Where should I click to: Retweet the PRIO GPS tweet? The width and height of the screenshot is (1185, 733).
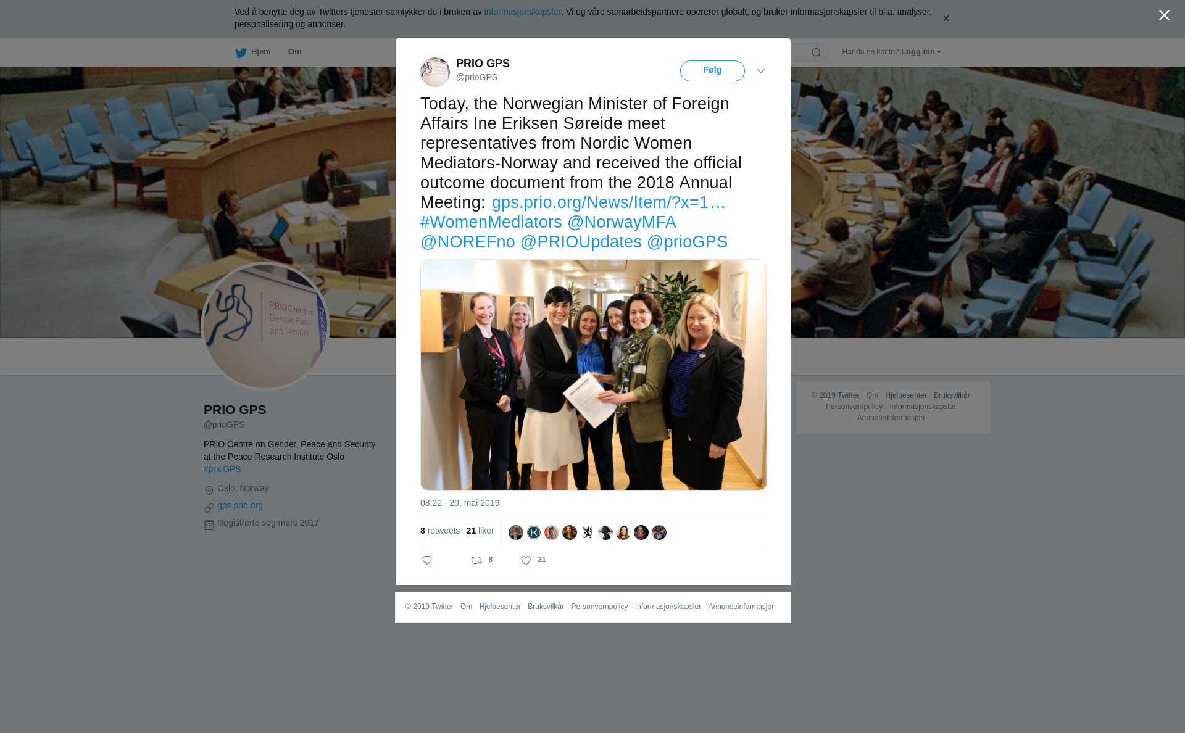476,560
